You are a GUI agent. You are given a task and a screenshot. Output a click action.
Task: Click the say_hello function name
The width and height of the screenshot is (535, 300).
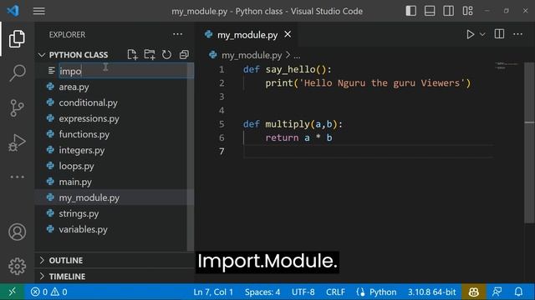click(290, 69)
